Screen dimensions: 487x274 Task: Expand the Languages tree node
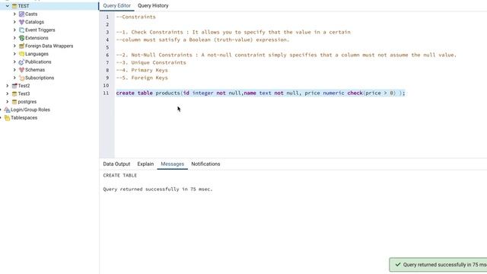click(x=14, y=54)
